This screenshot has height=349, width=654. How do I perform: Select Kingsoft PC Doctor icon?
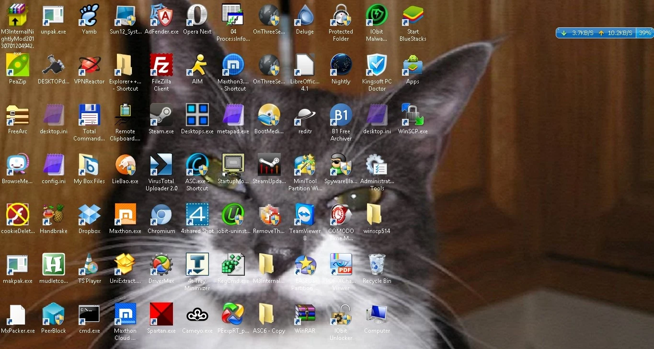[x=377, y=65]
